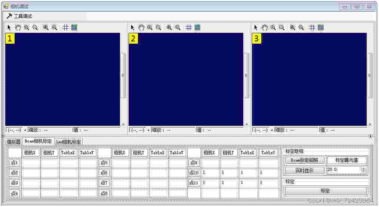The height and width of the screenshot is (207, 379).
Task: Start live view with 实时显示 button
Action: click(304, 170)
